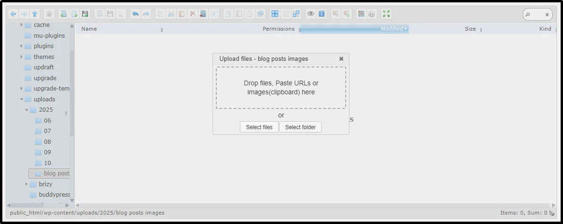
Task: Open the 10 folder under 2025
Action: tap(43, 163)
